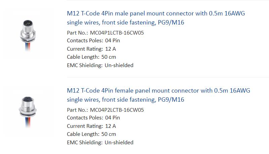Open the M12 T-Code 4Pin female connector title link

pyautogui.click(x=158, y=95)
